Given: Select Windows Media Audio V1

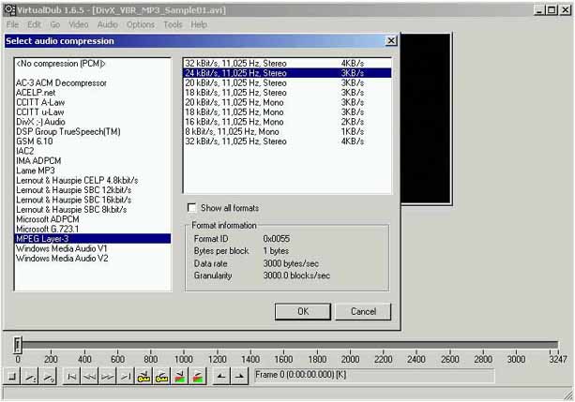Looking at the screenshot, I should [x=93, y=248].
